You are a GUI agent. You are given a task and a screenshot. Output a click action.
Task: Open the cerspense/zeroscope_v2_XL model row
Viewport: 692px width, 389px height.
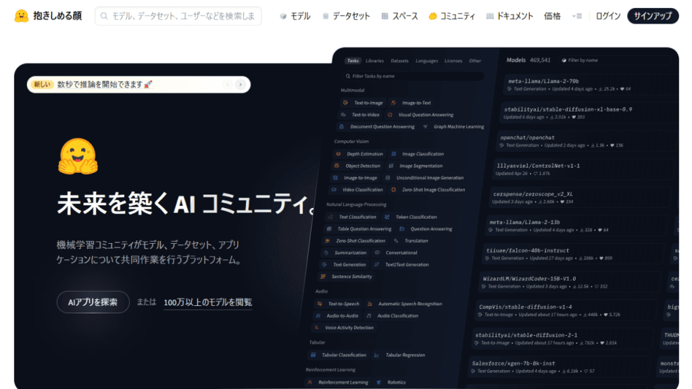point(580,198)
